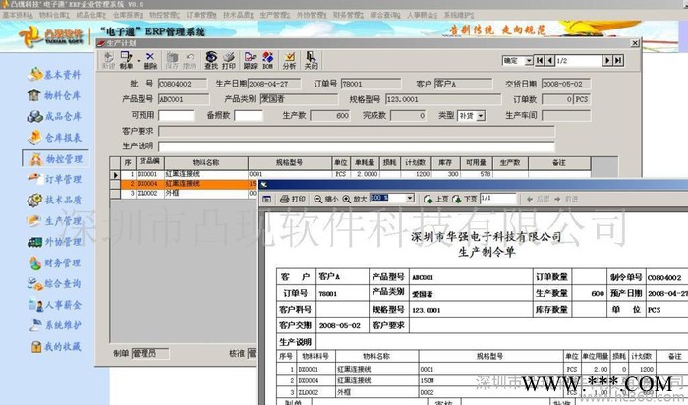Image resolution: width=688 pixels, height=405 pixels.
Task: Click the 批号 field C0804002
Action: [183, 84]
